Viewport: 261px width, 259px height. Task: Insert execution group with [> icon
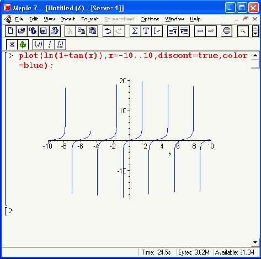157,31
